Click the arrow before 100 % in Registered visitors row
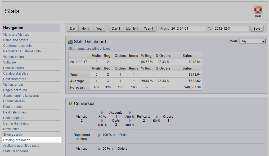269x156 pixels. [x=99, y=135]
